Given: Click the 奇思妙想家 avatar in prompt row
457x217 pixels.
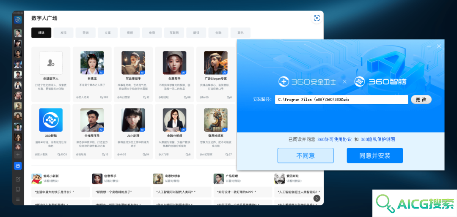Looking at the screenshot, I should (x=158, y=179).
